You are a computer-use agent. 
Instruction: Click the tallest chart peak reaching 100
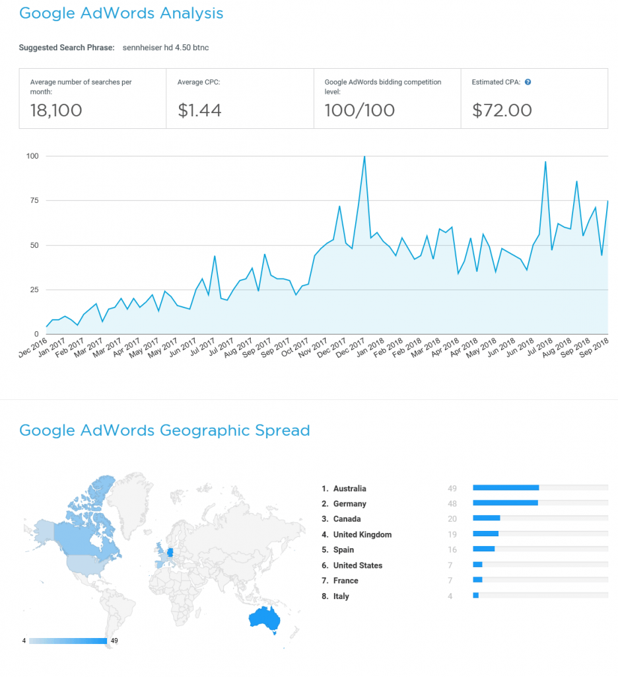tap(364, 157)
